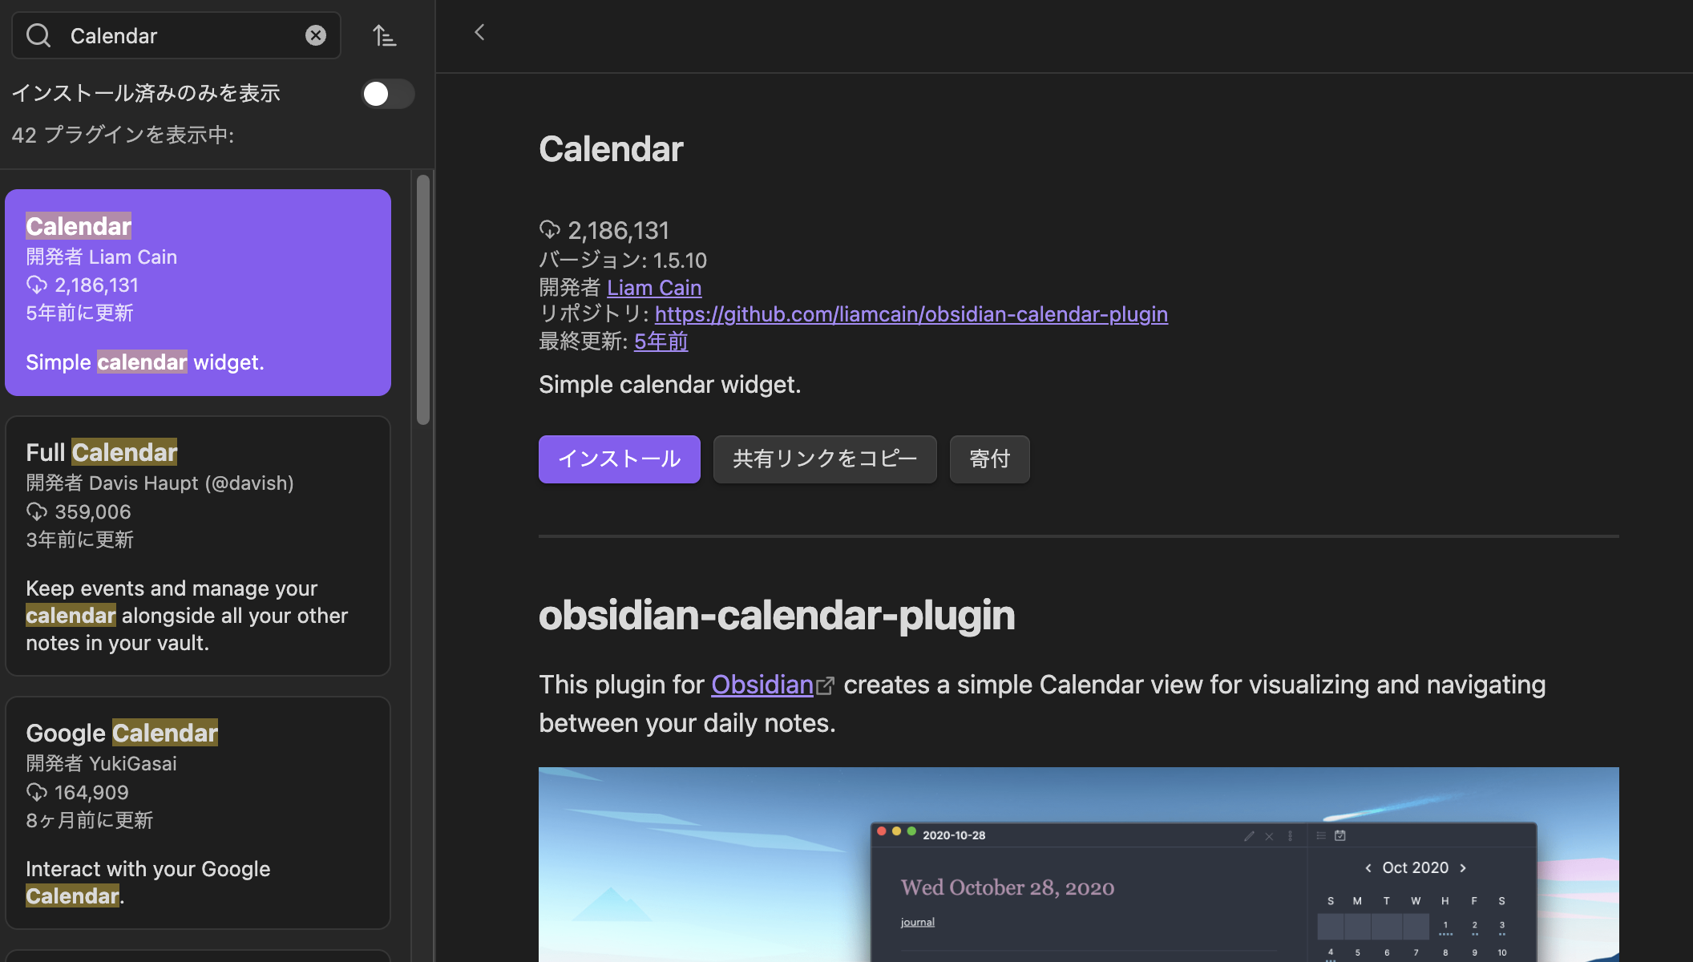Click the download icon on Google Calendar card

coord(35,792)
